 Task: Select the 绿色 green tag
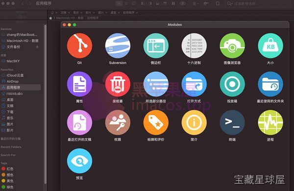pos(7,187)
